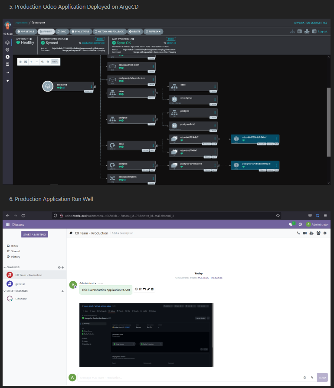Zoom out the resource tree
This screenshot has width=334, height=388.
tap(48, 62)
